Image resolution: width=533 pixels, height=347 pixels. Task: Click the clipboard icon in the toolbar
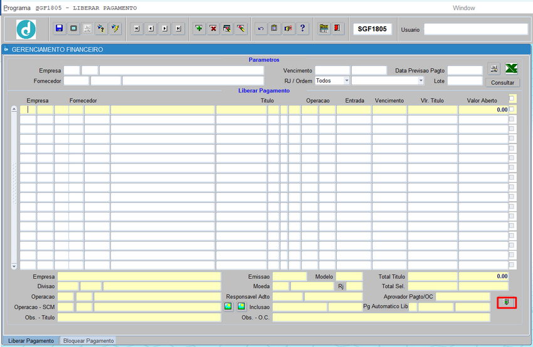click(x=275, y=29)
